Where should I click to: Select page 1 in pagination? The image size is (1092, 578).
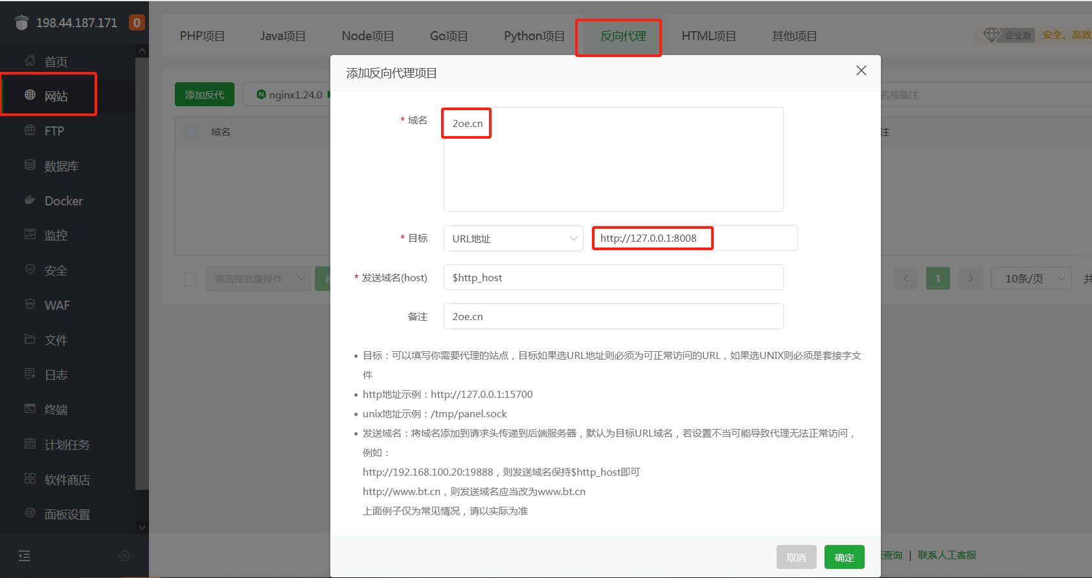coord(938,279)
